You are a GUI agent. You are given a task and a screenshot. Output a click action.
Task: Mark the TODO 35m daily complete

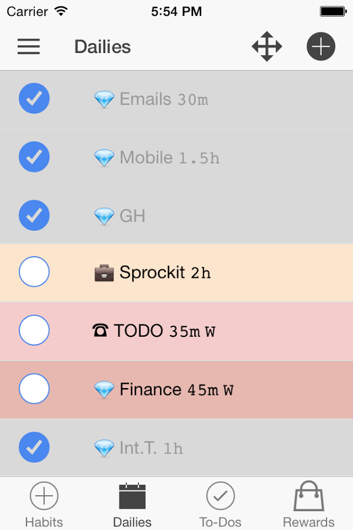(34, 330)
